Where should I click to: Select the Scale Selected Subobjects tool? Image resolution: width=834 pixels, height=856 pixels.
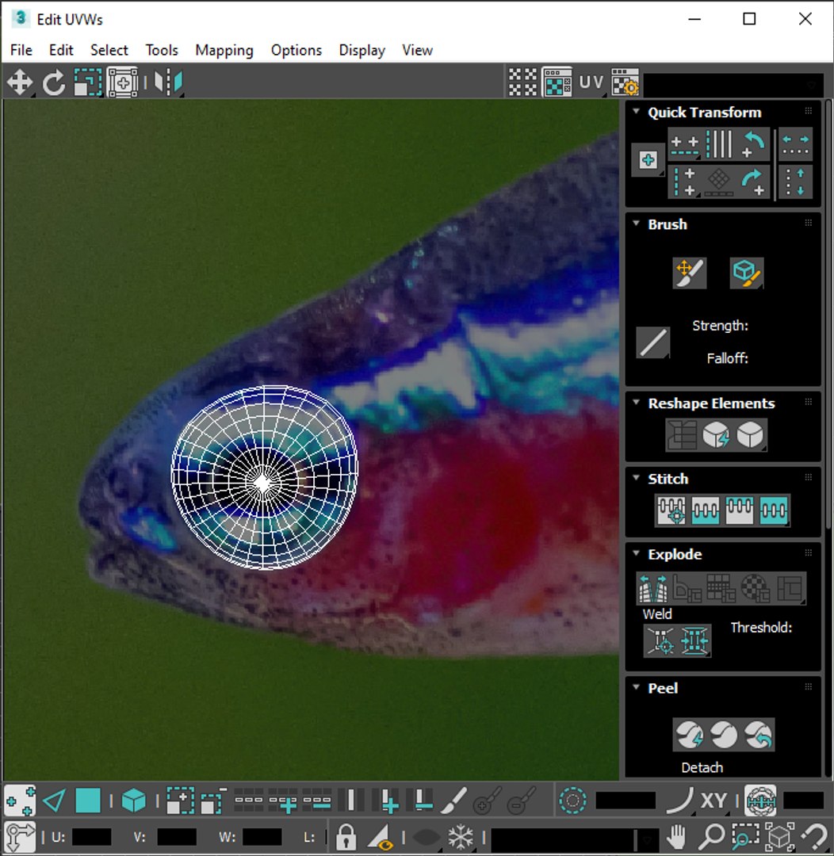coord(87,82)
